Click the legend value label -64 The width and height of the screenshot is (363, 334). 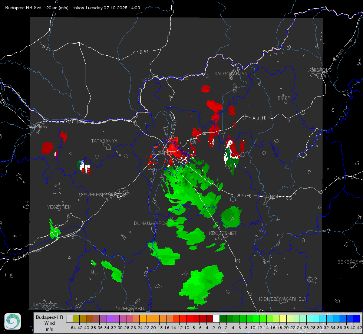coord(73,328)
